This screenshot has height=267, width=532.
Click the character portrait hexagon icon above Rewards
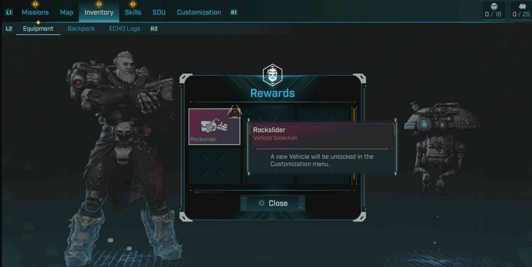pyautogui.click(x=272, y=75)
